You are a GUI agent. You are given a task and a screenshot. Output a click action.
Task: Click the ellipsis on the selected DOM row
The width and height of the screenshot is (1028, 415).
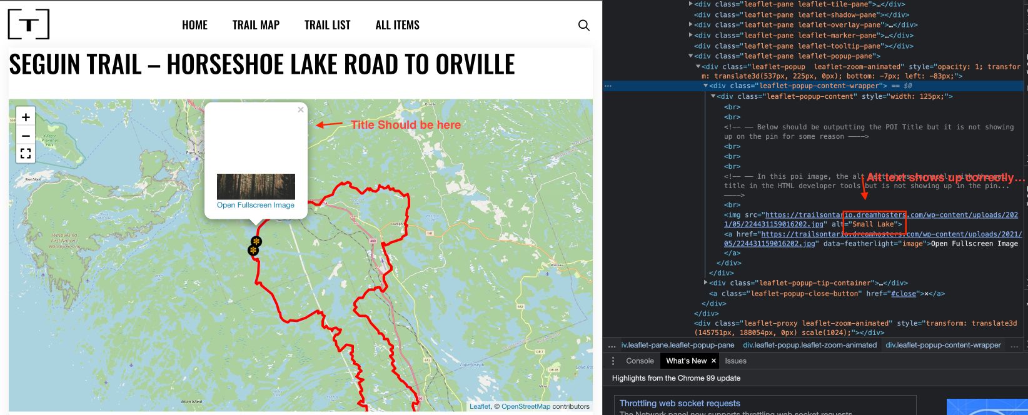pos(608,86)
